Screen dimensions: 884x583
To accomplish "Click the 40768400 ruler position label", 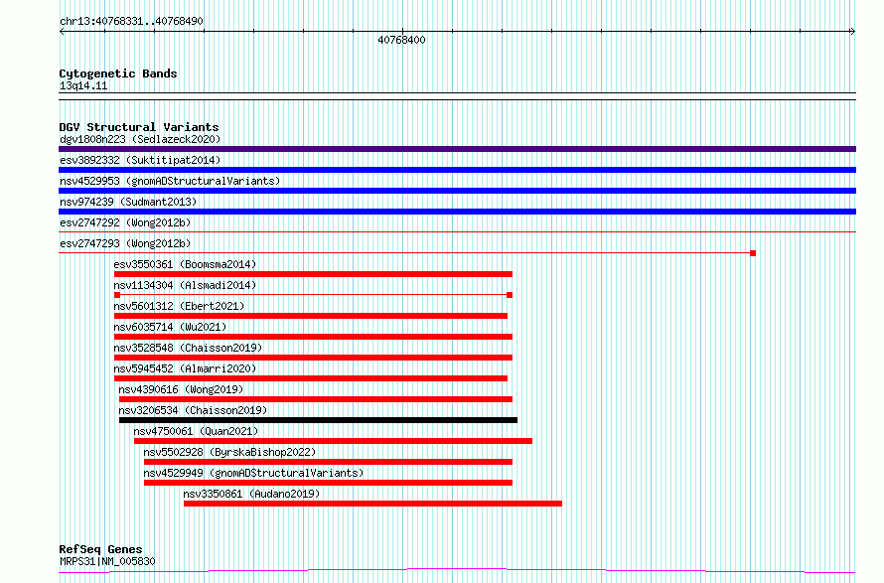I will pos(401,40).
